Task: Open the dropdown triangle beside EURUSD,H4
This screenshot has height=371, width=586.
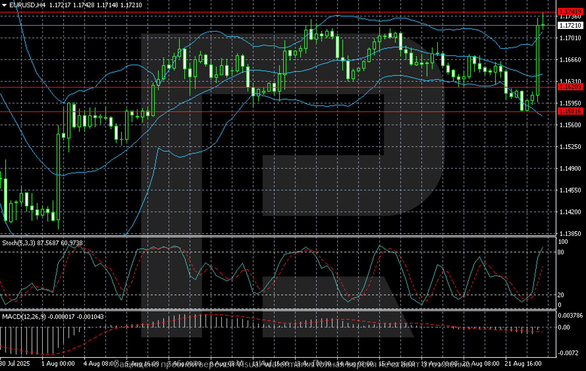Action: coord(4,5)
